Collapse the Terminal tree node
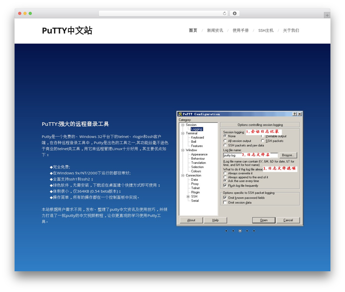Image resolution: width=345 pixels, height=292 pixels. point(183,133)
